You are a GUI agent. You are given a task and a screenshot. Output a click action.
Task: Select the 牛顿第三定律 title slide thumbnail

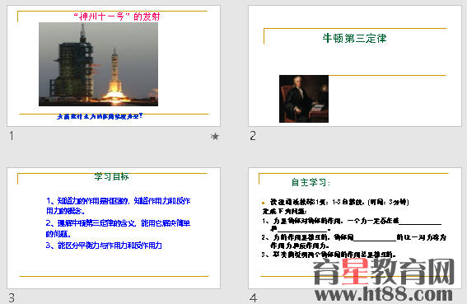coord(355,66)
